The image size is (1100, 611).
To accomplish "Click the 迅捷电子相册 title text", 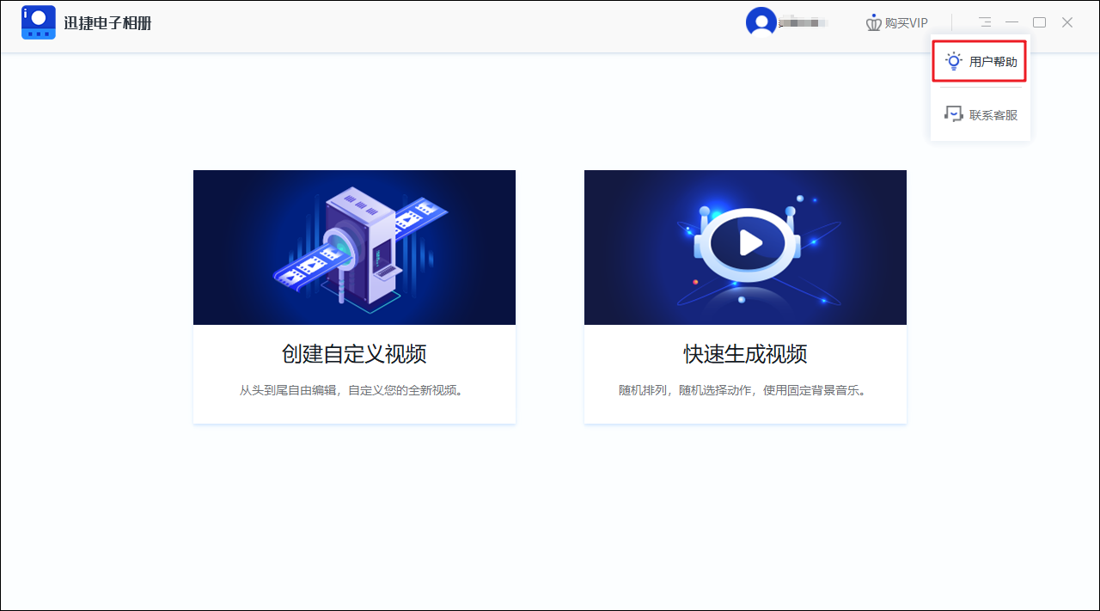I will click(107, 23).
